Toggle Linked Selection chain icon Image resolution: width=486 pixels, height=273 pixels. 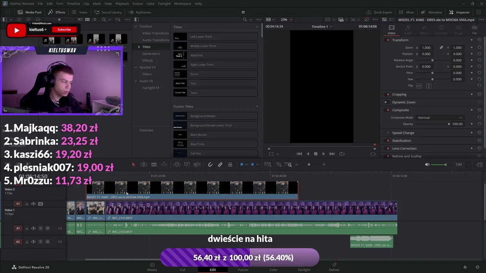click(220, 165)
